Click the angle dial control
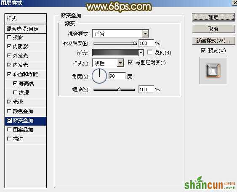237x192 pixels. click(99, 76)
